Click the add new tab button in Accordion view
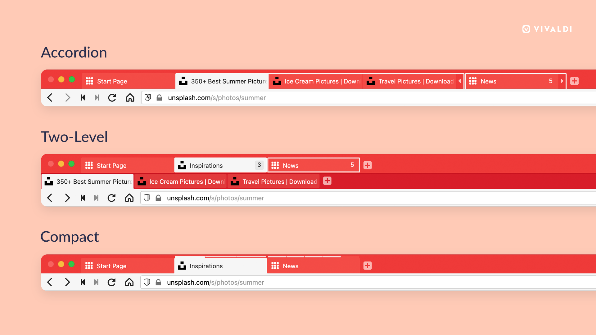The height and width of the screenshot is (335, 596). click(x=574, y=81)
